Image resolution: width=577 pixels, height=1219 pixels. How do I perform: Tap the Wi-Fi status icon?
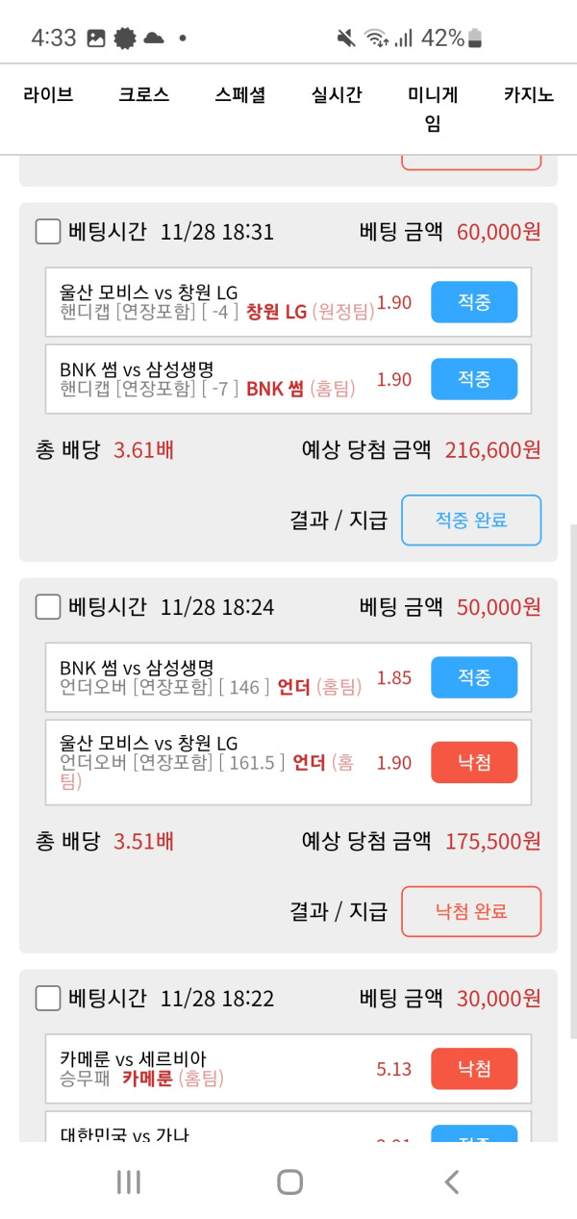point(375,38)
